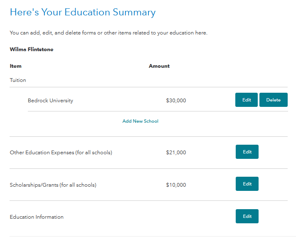296x247 pixels.
Task: Click the Add New School link
Action: (x=140, y=121)
